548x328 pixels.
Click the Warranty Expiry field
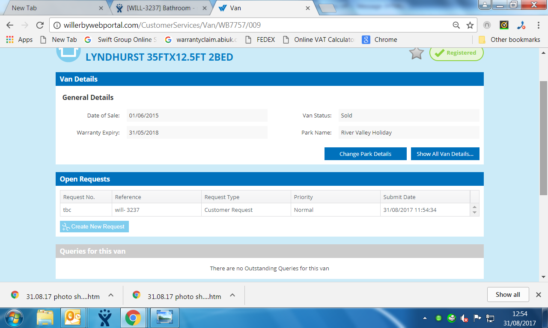197,132
